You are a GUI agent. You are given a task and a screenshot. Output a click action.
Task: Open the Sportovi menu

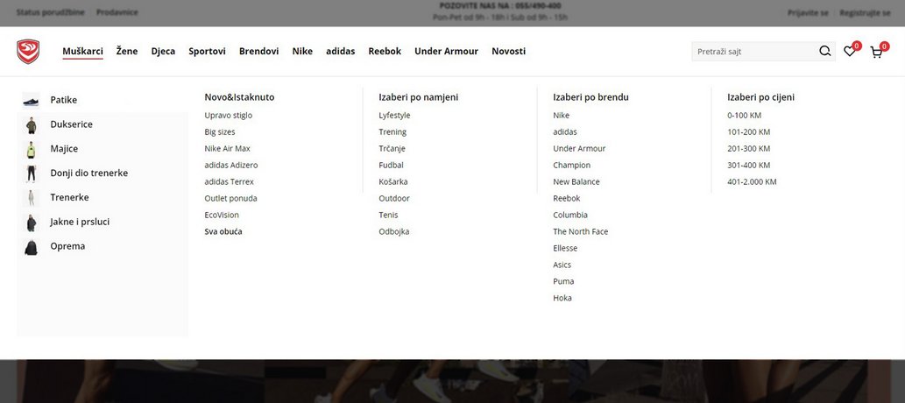point(208,52)
